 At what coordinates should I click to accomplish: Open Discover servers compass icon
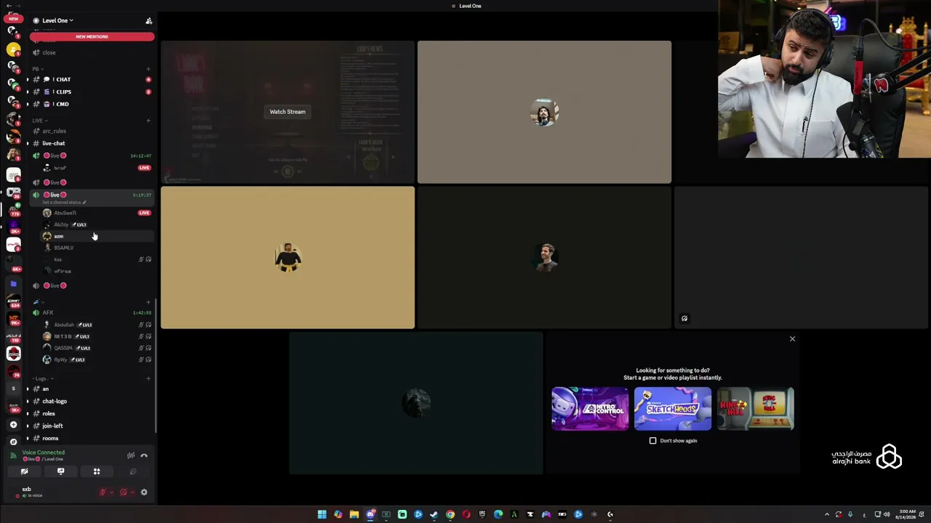[13, 442]
